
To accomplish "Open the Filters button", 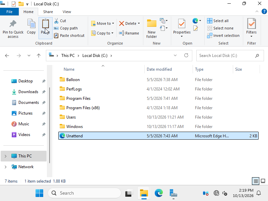I will pos(251,28).
